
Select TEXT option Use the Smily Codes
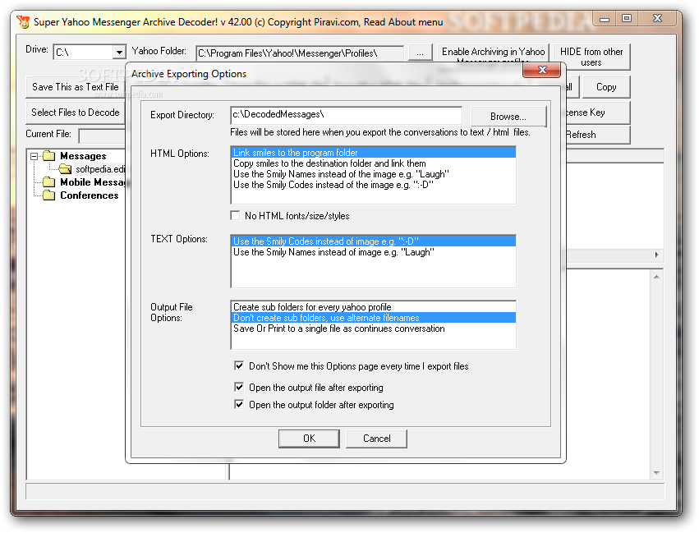tap(374, 241)
